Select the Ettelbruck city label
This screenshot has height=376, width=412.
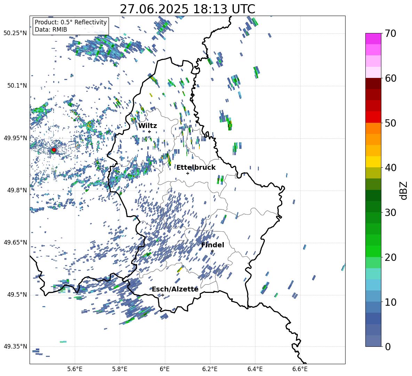tap(196, 168)
